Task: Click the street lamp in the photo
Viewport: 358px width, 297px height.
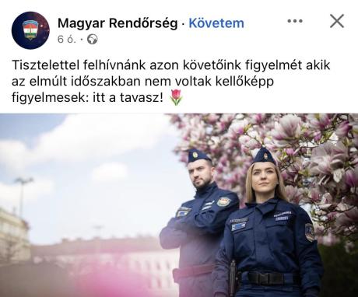Action: coord(23,197)
